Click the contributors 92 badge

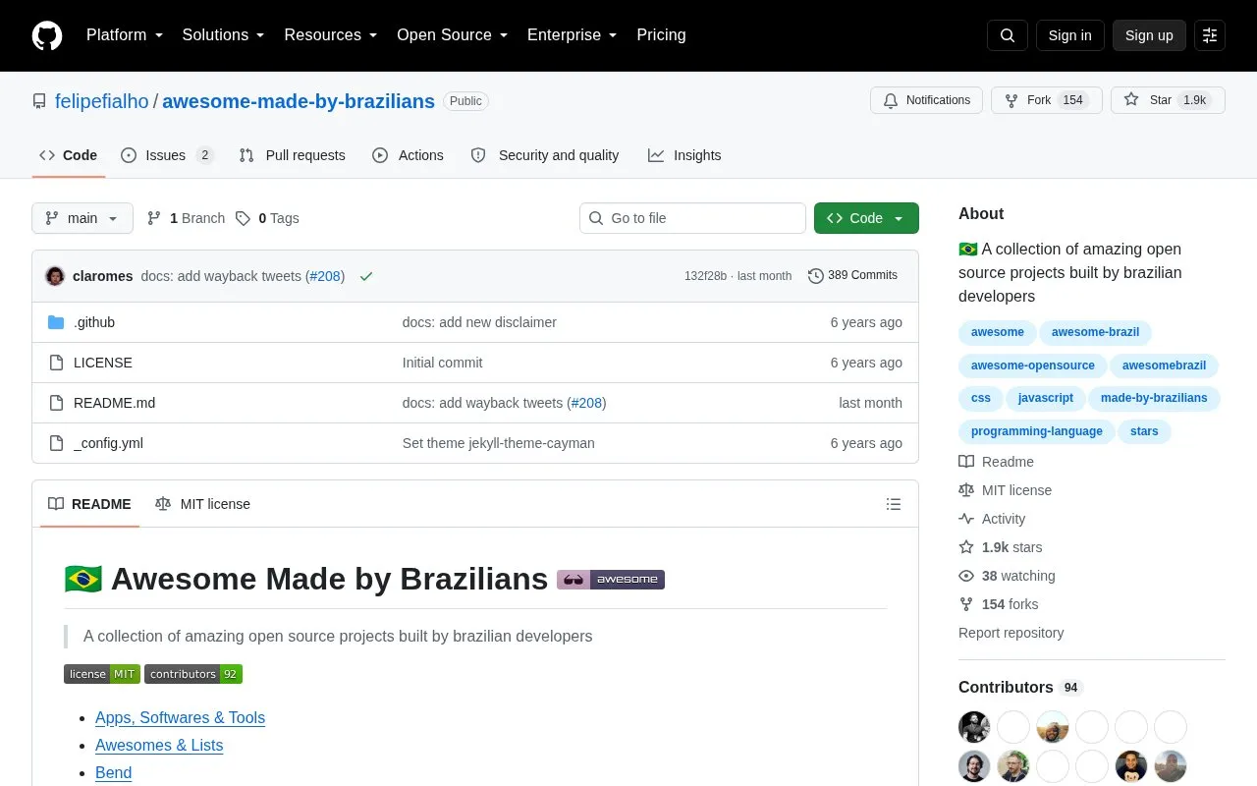(193, 674)
